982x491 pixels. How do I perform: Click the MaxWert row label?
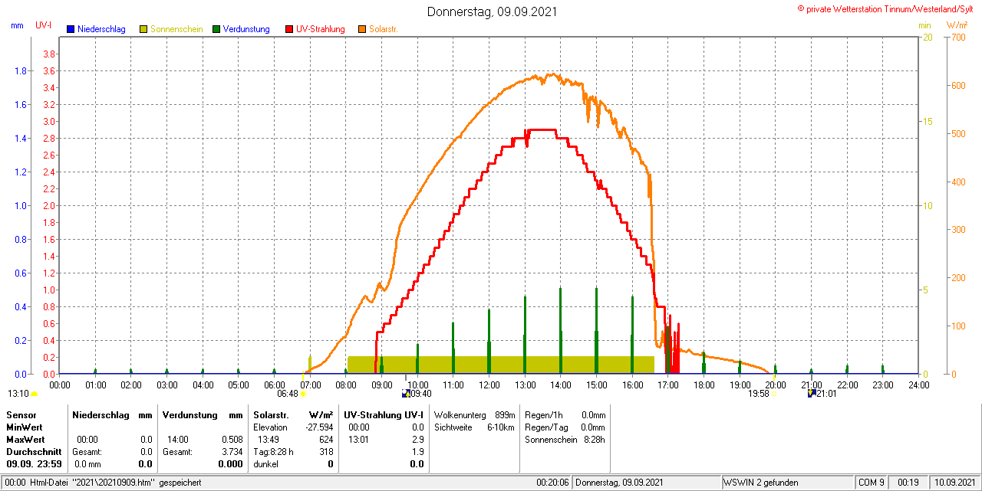click(25, 440)
